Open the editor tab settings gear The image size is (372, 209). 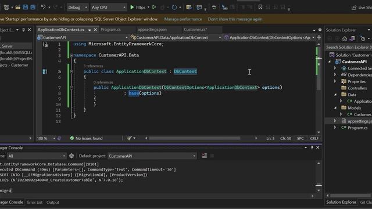(320, 30)
